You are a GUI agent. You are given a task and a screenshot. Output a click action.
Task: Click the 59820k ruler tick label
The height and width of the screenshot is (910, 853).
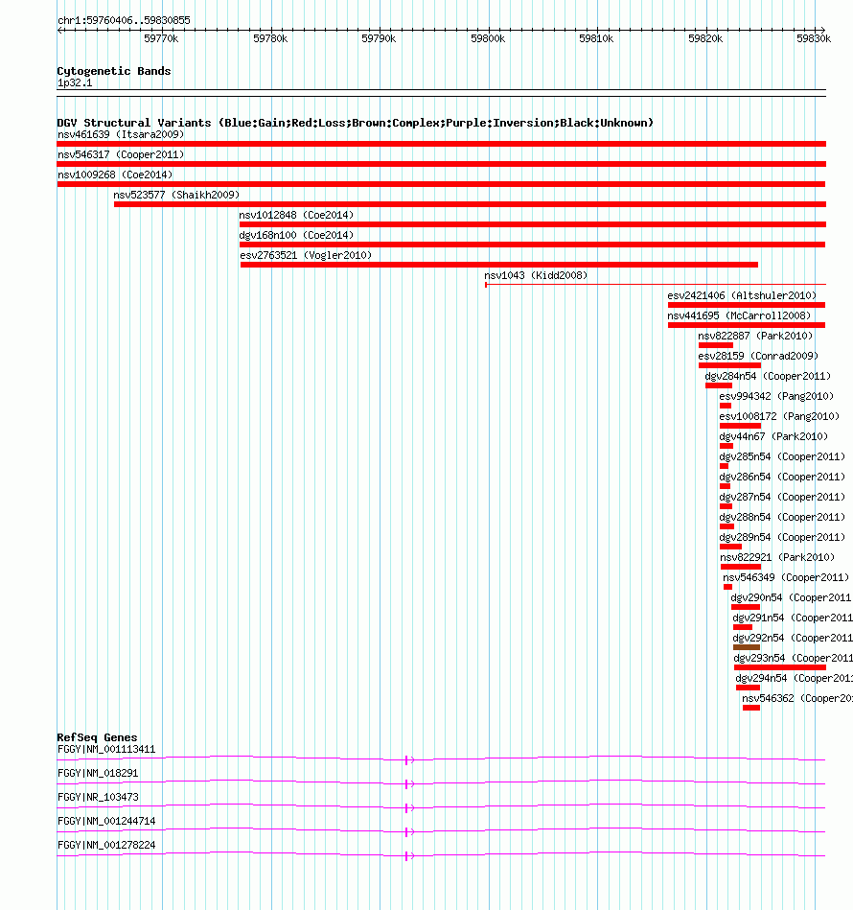coord(705,39)
